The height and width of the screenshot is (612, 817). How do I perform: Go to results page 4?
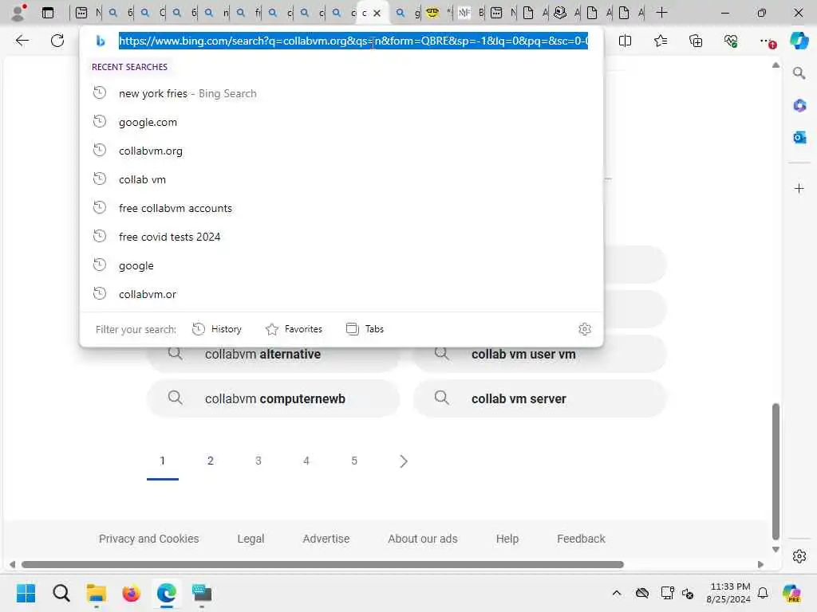click(306, 461)
